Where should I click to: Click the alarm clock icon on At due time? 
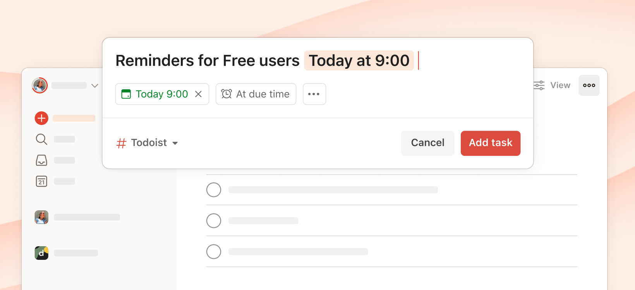227,94
